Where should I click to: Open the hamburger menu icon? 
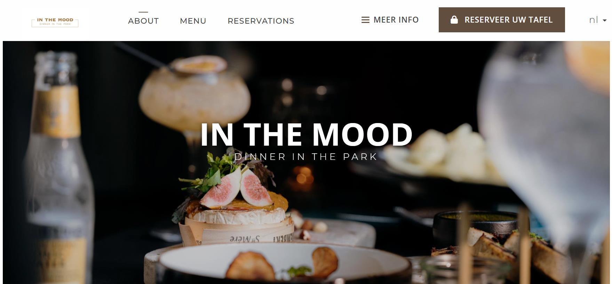(365, 20)
